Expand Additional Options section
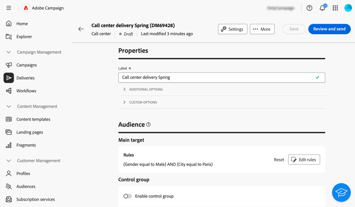This screenshot has width=355, height=207. (x=146, y=90)
